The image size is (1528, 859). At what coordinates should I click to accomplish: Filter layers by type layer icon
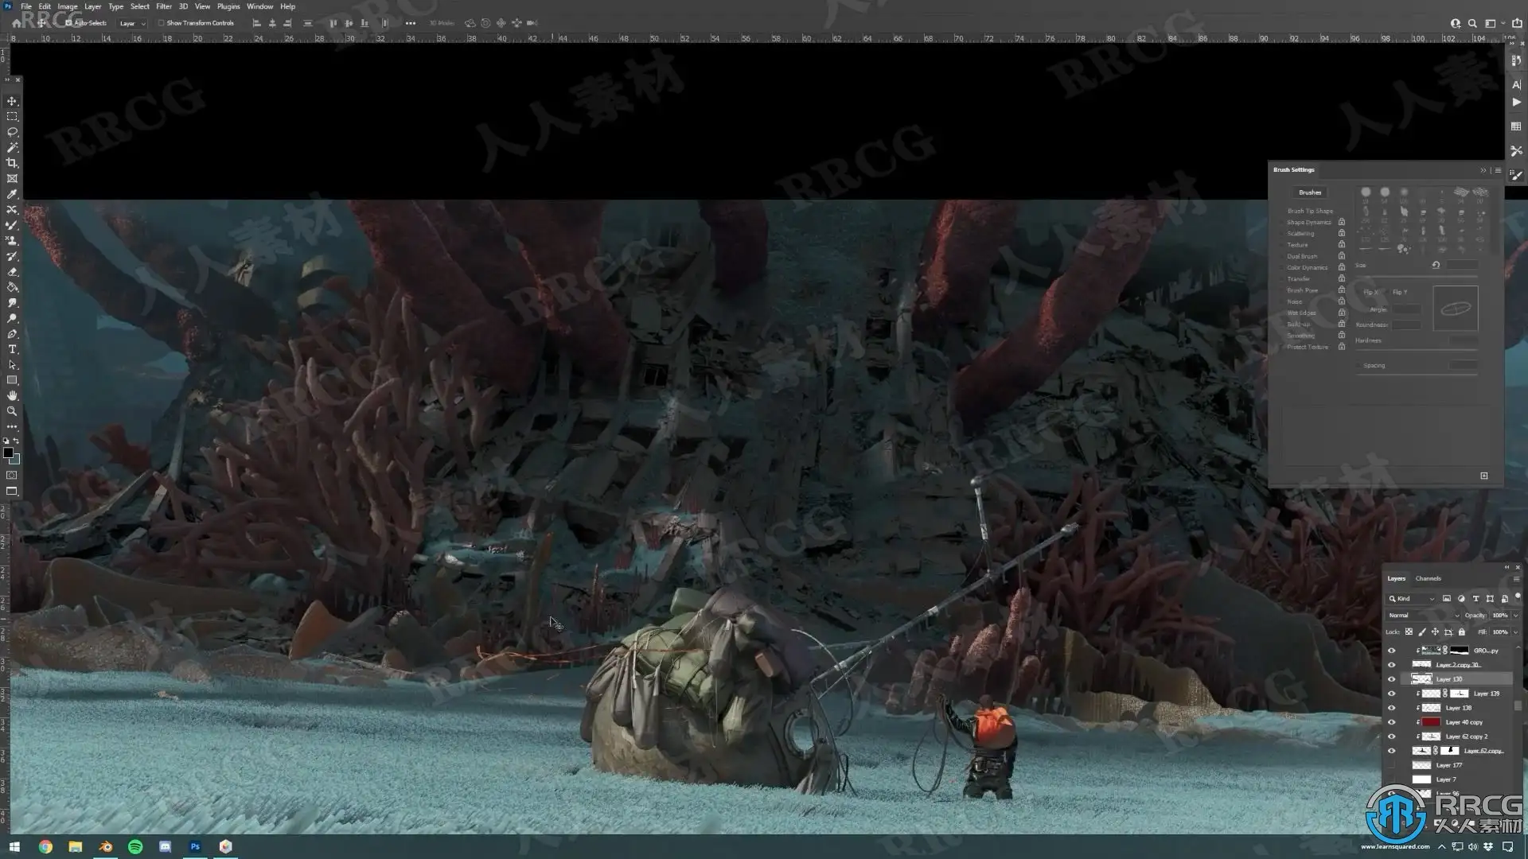point(1475,598)
